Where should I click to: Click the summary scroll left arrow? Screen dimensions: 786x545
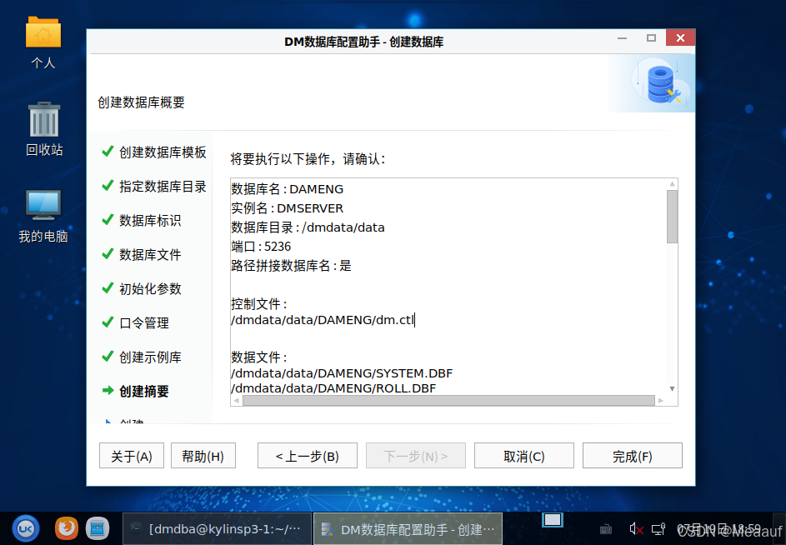[237, 400]
